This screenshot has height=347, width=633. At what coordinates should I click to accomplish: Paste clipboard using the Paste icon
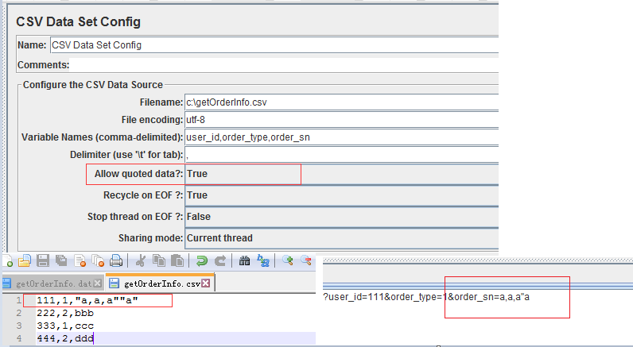click(177, 261)
